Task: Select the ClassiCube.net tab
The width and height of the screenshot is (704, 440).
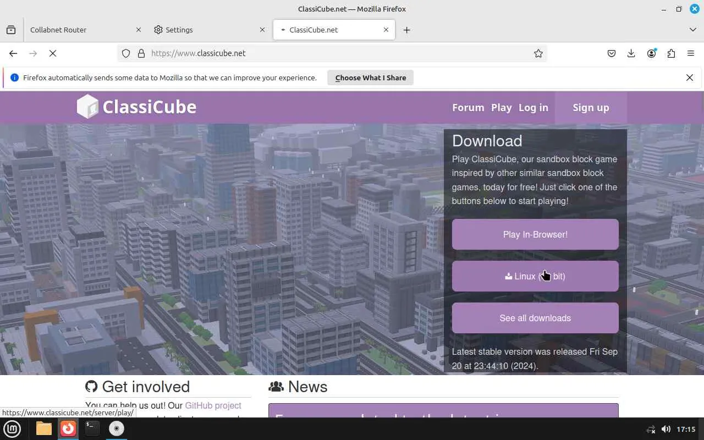Action: (334, 30)
